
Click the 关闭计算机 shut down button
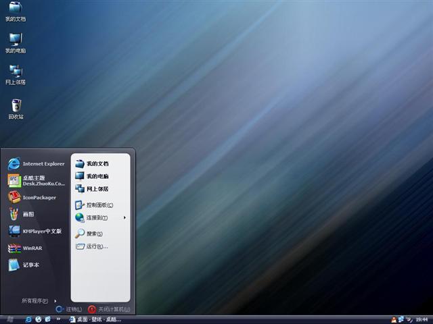109,309
